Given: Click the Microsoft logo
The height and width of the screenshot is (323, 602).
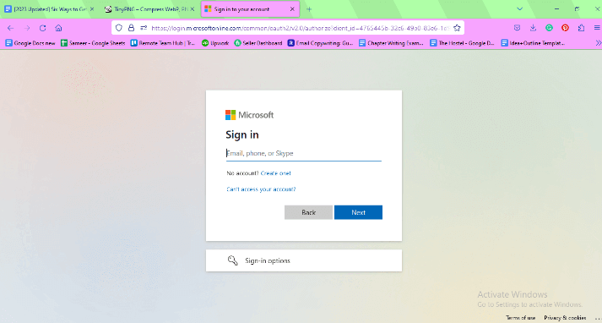Looking at the screenshot, I should (x=249, y=115).
